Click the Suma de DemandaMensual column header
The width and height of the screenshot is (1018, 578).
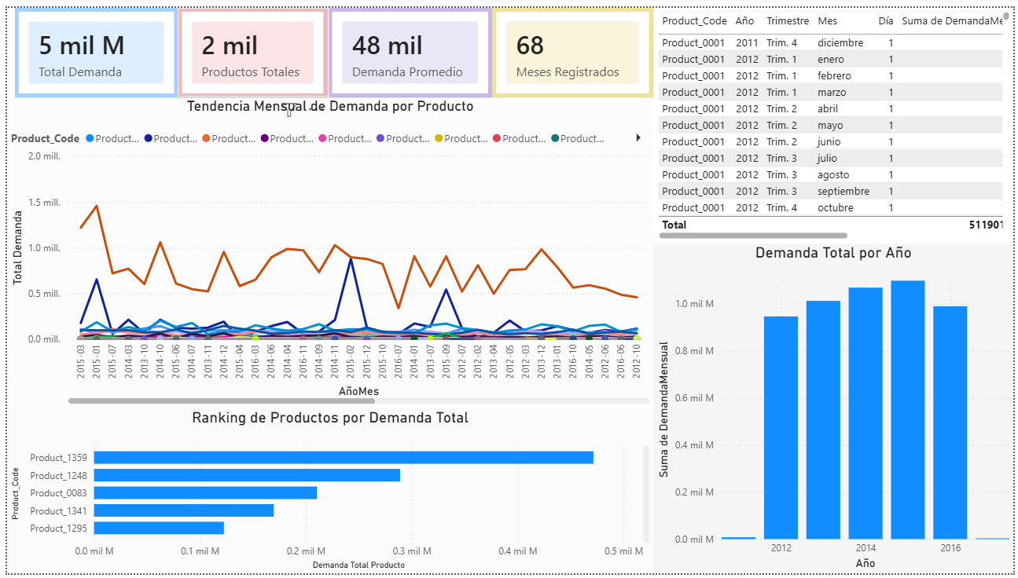pyautogui.click(x=953, y=21)
